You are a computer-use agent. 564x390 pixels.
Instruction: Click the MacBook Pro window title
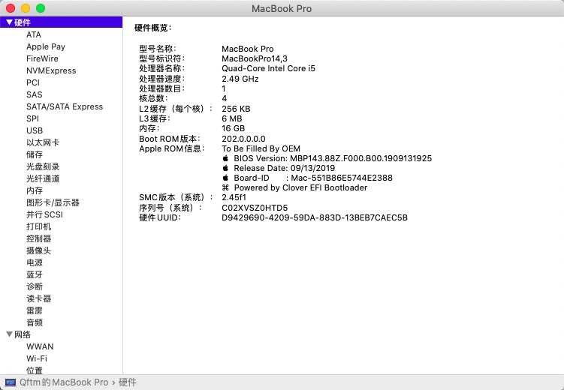click(282, 8)
